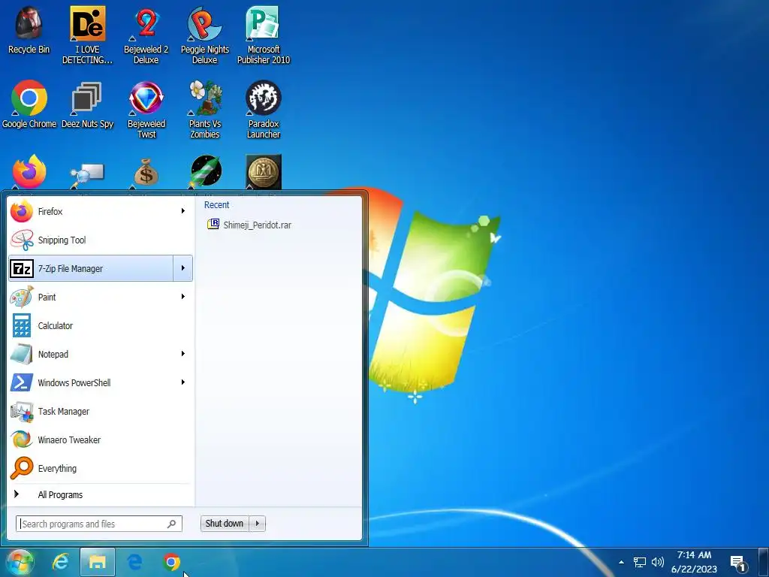Viewport: 769px width, 577px height.
Task: Launch Winaero Tweaker from Start menu
Action: [101, 440]
